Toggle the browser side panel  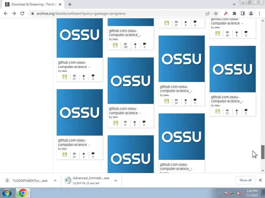[243, 13]
